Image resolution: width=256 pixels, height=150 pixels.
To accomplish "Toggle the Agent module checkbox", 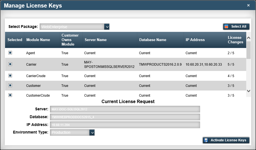I will click(x=10, y=53).
